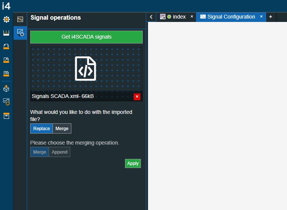
Task: Open the page stack icon below ruler icon
Action: tap(6, 47)
